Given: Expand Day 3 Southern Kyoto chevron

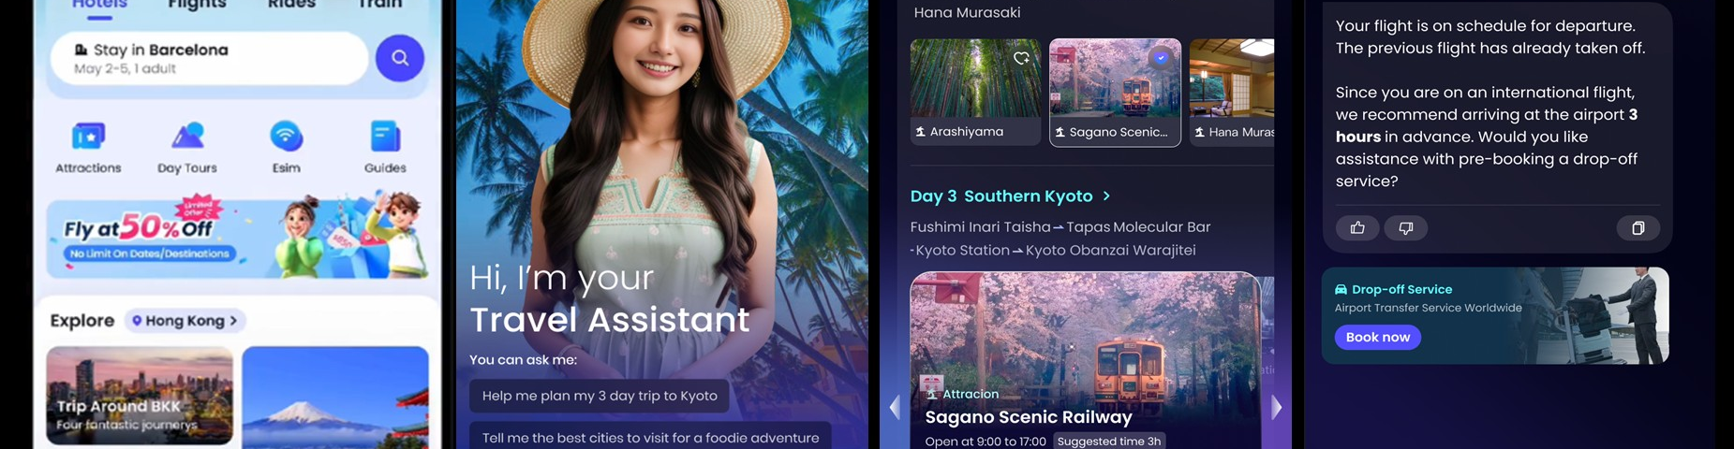Looking at the screenshot, I should coord(1106,196).
